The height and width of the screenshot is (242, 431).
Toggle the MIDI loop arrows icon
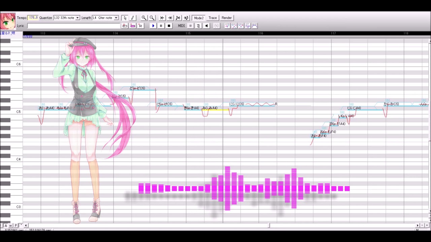(198, 26)
